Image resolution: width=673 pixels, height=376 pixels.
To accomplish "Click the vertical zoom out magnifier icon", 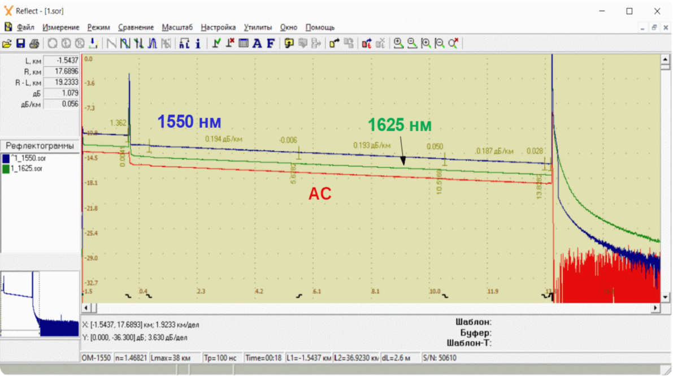I will coord(440,44).
